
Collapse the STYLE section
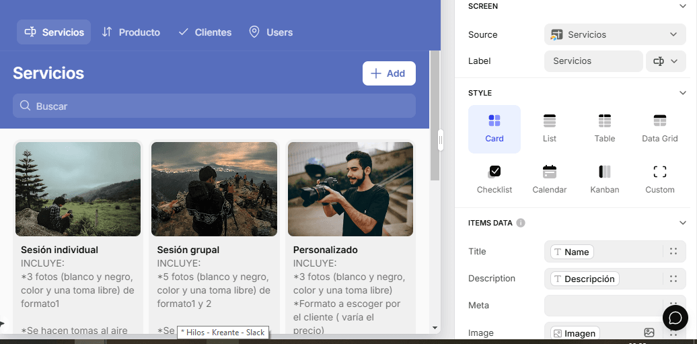pyautogui.click(x=683, y=93)
